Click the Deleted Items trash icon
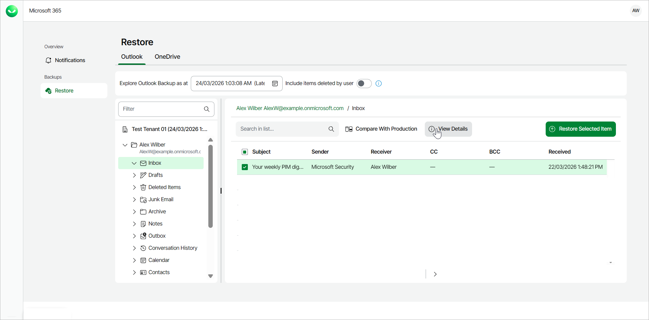The width and height of the screenshot is (649, 320). (x=143, y=187)
